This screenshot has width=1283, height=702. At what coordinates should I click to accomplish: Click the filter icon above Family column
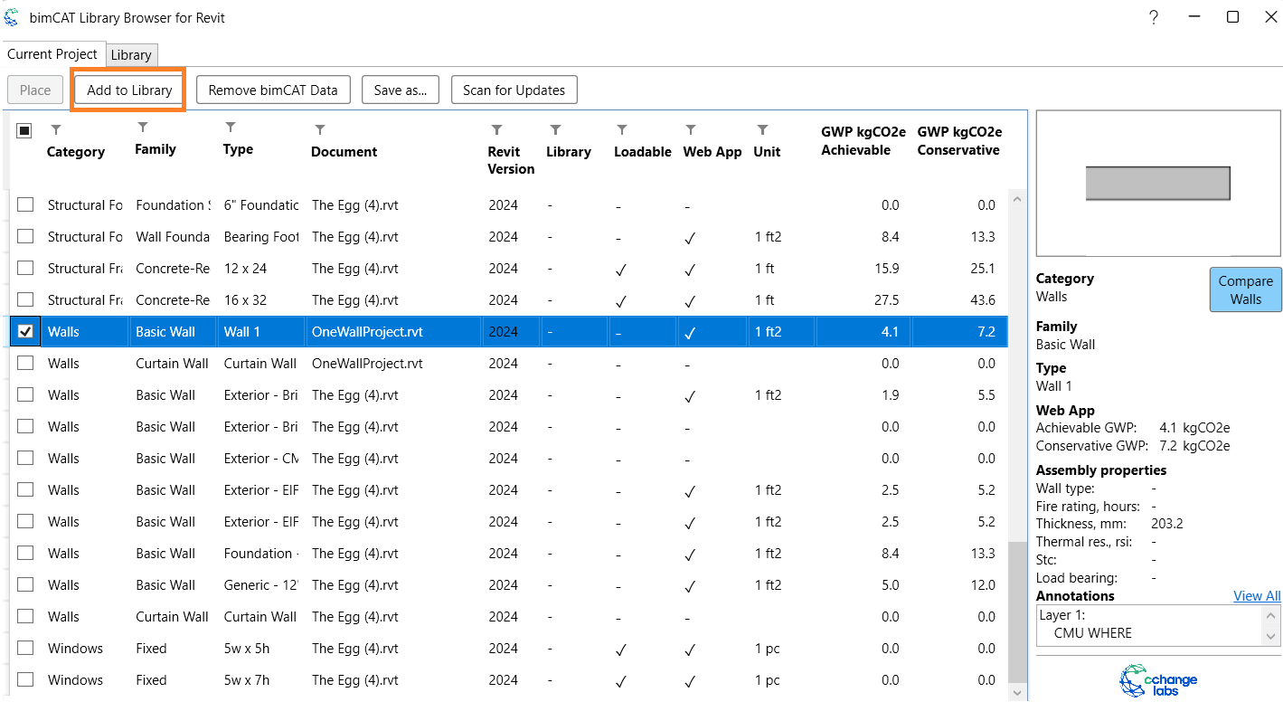pyautogui.click(x=143, y=127)
